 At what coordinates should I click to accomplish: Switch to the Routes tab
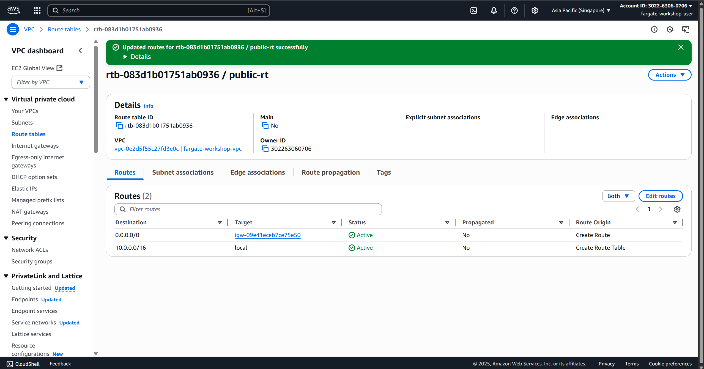[125, 172]
